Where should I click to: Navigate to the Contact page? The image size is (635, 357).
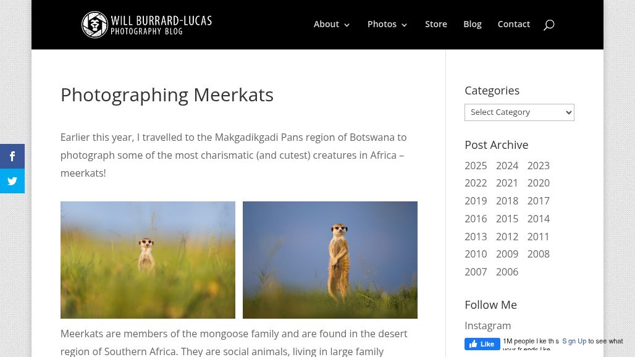pos(513,24)
